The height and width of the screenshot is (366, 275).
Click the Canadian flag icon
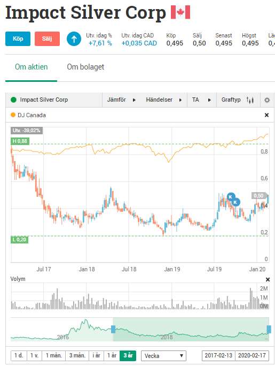point(180,12)
